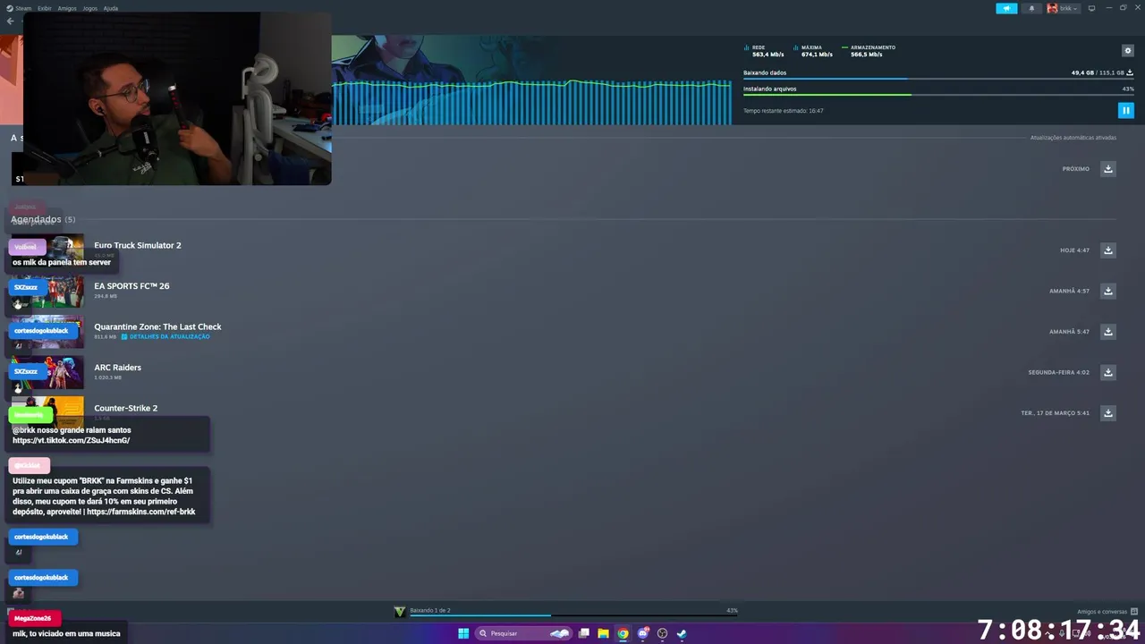Click Quarantine Zone thumbnail
1145x644 pixels.
[47, 332]
